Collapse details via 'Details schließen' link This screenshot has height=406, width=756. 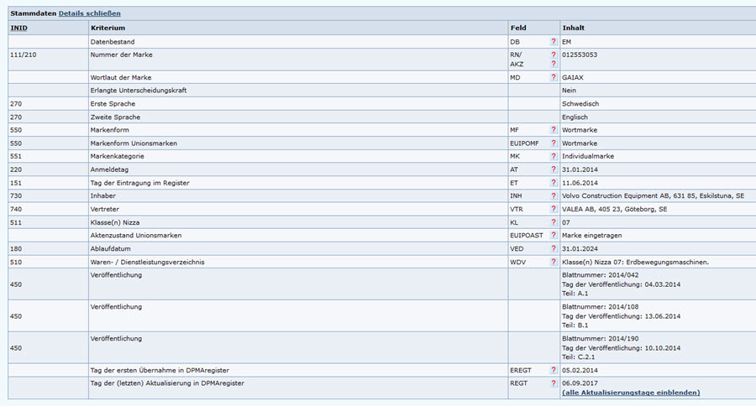pos(89,13)
